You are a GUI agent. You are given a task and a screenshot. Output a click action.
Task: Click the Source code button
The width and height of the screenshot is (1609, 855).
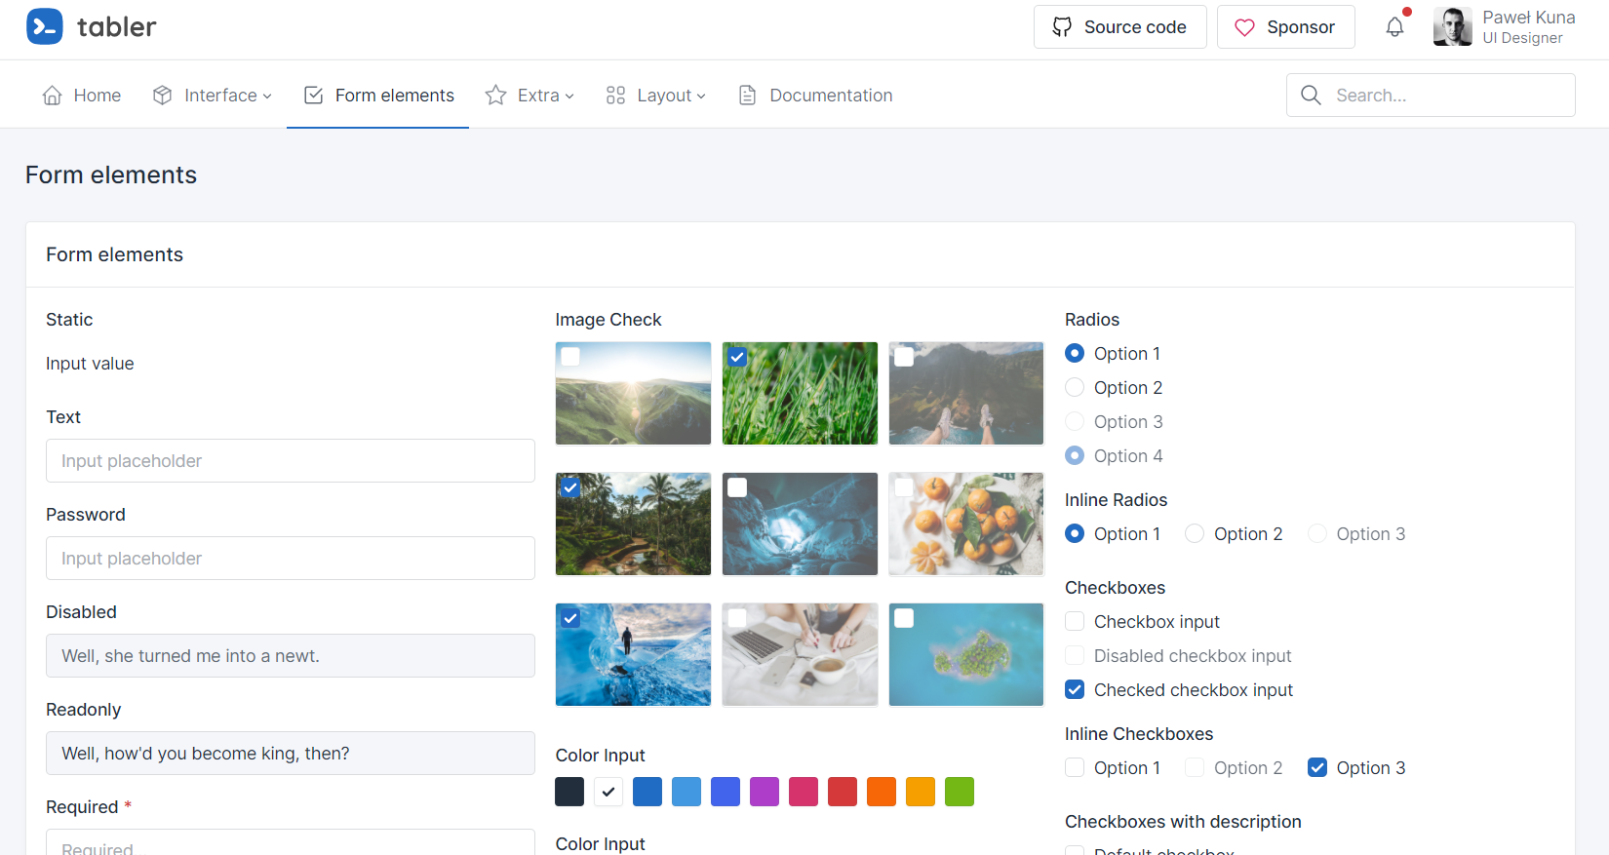[1120, 27]
